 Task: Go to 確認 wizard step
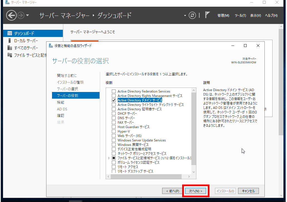tap(61, 116)
